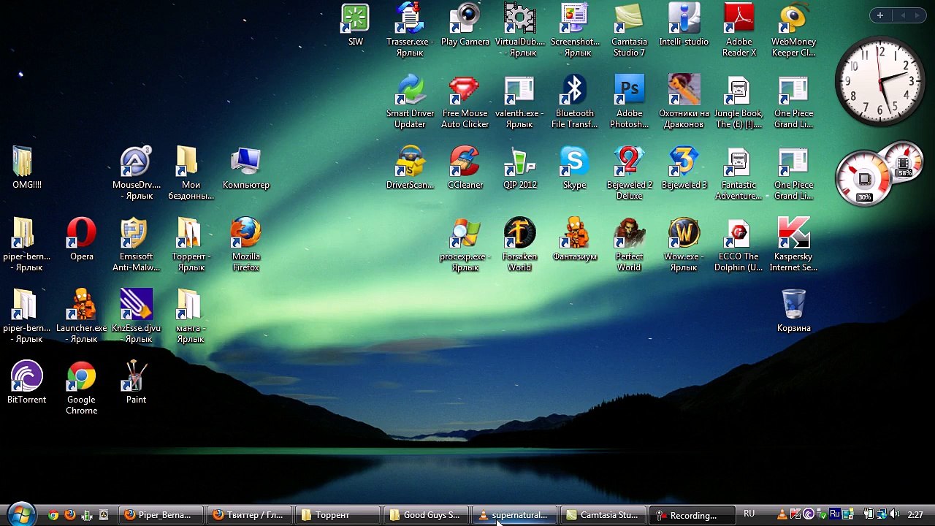This screenshot has height=526, width=935.
Task: Open Jungle Book shortcut icon
Action: click(x=739, y=102)
